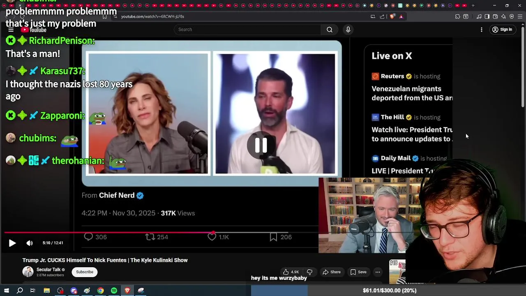Screen dimensions: 526x296
Task: Click the toolbar icon next to the Extensions puzzle piece
Action: coord(466,16)
